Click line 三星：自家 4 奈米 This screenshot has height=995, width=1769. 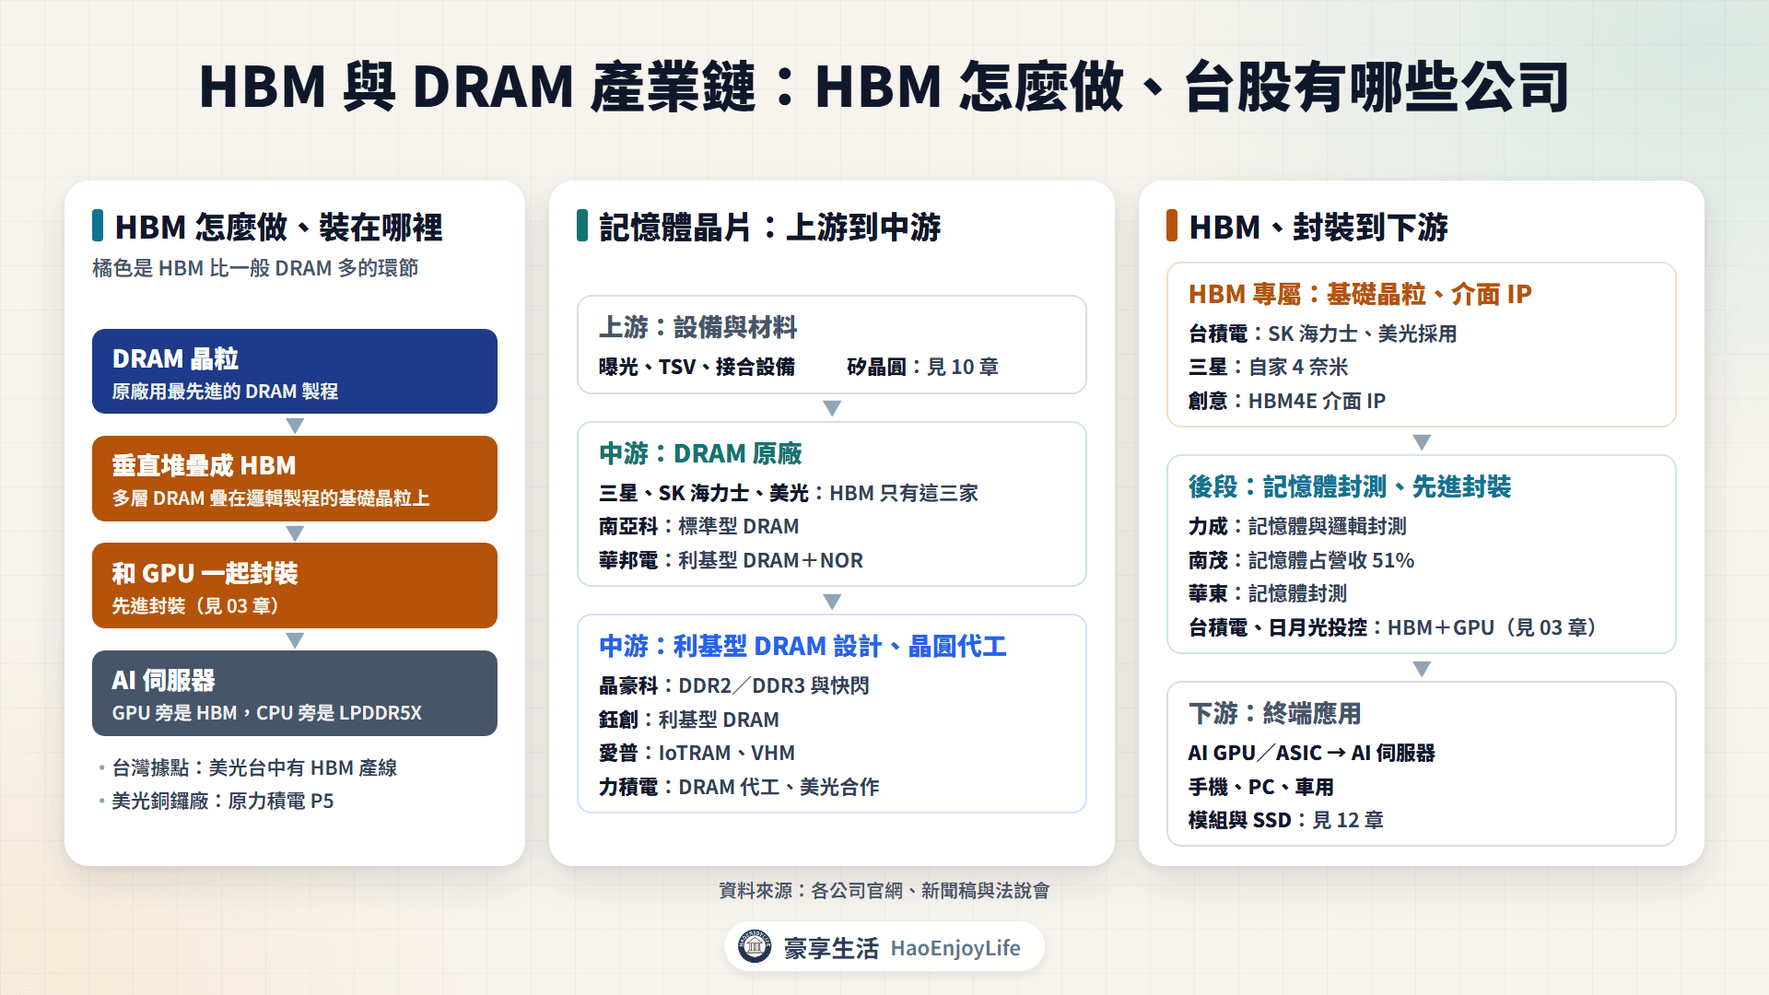click(x=1269, y=367)
